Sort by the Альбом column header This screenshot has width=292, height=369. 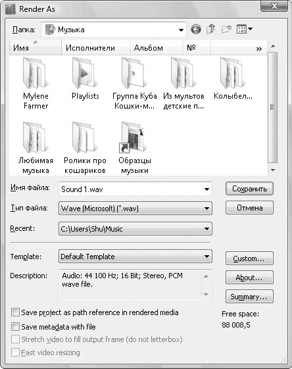(x=157, y=48)
